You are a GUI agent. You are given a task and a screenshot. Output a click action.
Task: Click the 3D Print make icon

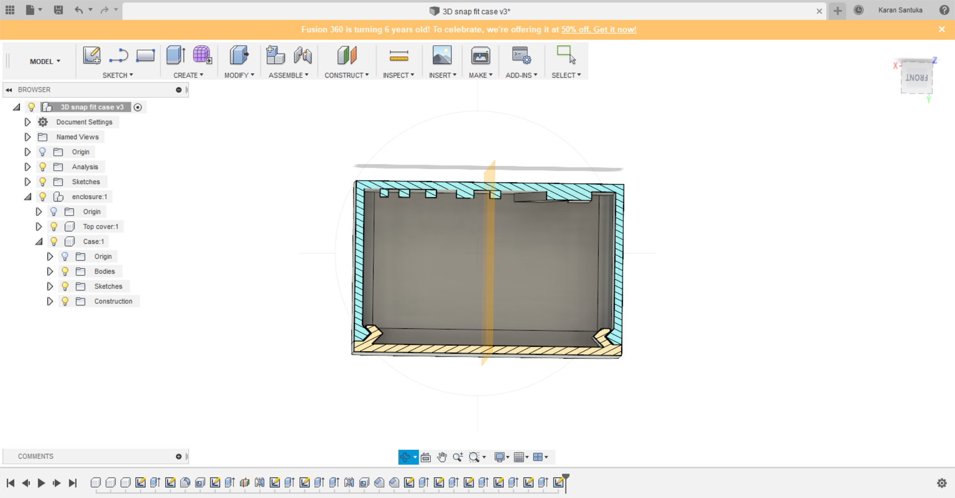(x=480, y=55)
